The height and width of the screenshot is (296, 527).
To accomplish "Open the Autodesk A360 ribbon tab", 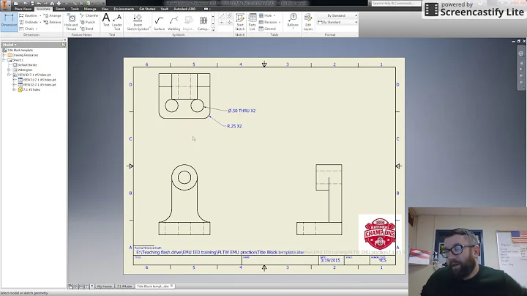I will coord(184,9).
